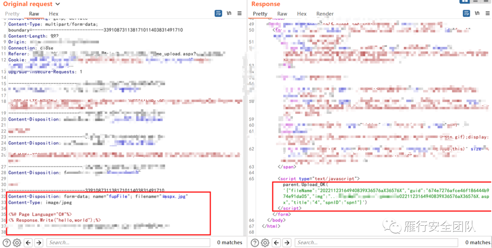Image resolution: width=492 pixels, height=248 pixels.
Task: Open search settings gear in Response panel
Action: click(265, 243)
